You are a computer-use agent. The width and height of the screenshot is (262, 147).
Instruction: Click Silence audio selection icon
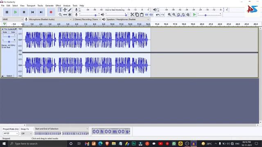[151, 15]
